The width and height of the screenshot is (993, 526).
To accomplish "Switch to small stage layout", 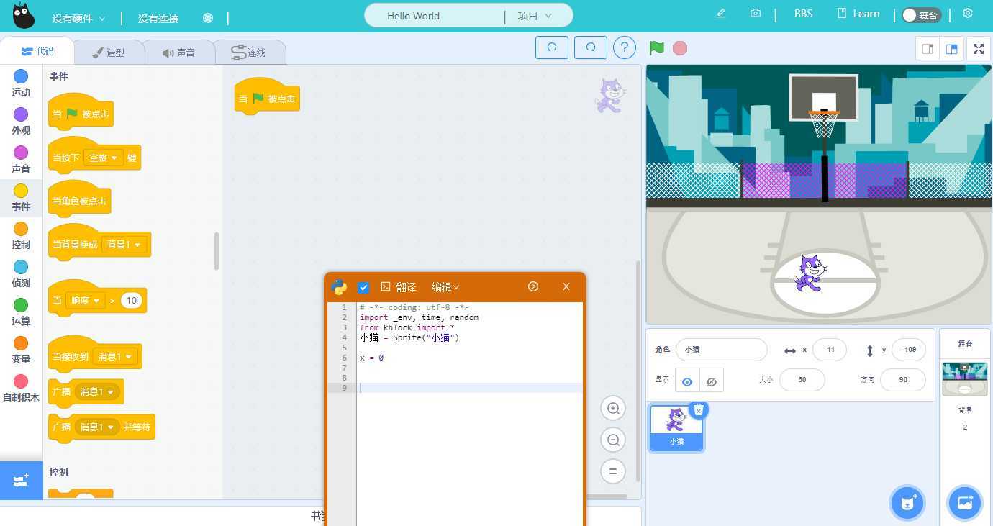I will point(928,49).
